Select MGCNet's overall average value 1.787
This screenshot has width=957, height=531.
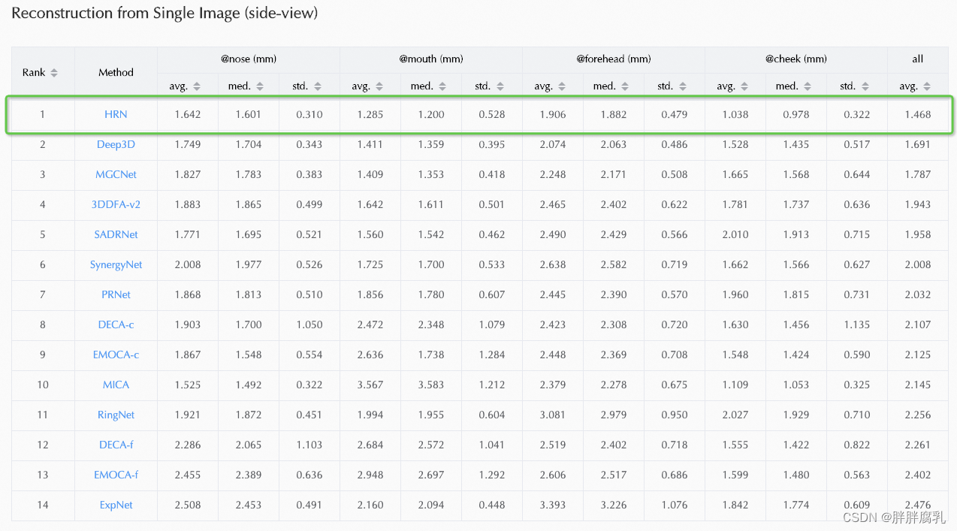(918, 174)
